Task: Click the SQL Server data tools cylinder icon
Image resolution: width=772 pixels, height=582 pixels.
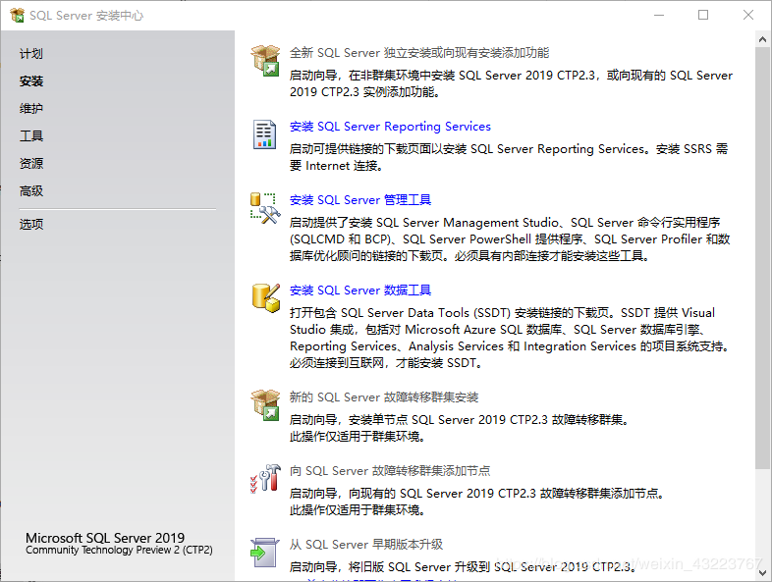Action: [266, 297]
